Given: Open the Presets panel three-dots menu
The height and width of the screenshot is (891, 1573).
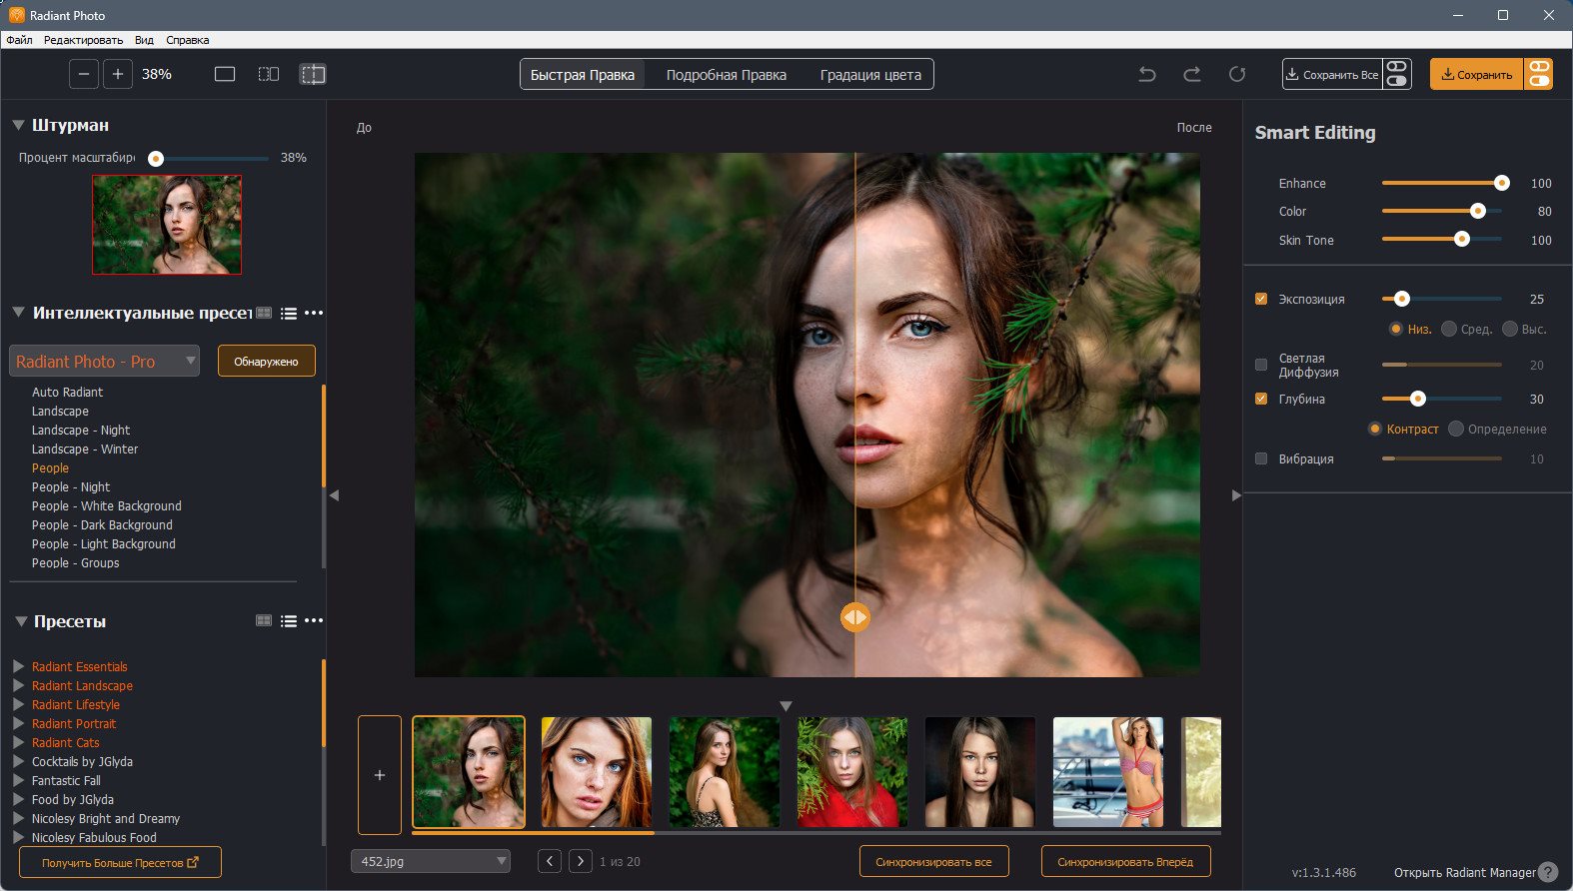Looking at the screenshot, I should click(314, 621).
